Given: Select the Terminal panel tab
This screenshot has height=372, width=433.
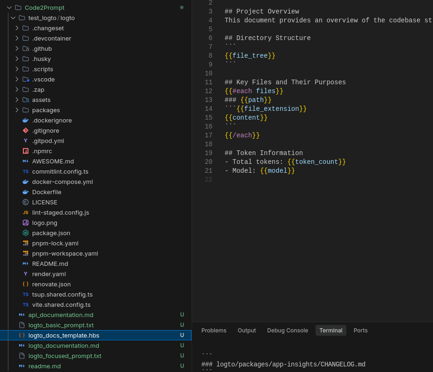Looking at the screenshot, I should tap(331, 331).
